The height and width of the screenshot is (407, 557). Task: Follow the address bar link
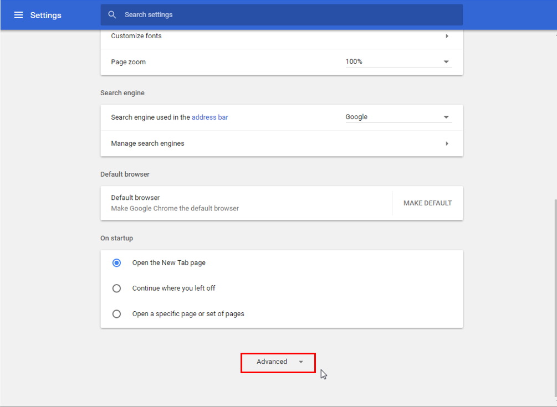point(209,117)
